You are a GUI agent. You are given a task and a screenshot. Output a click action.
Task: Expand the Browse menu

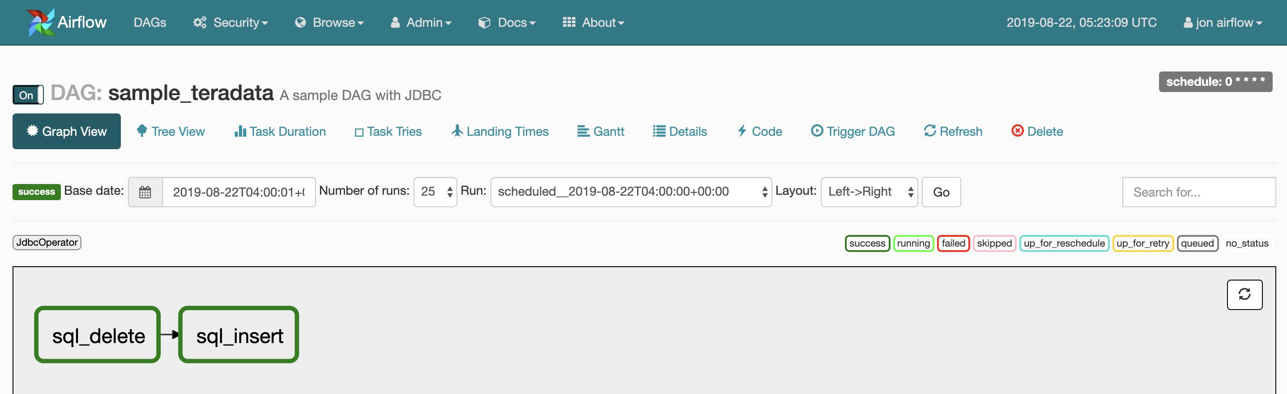click(330, 22)
